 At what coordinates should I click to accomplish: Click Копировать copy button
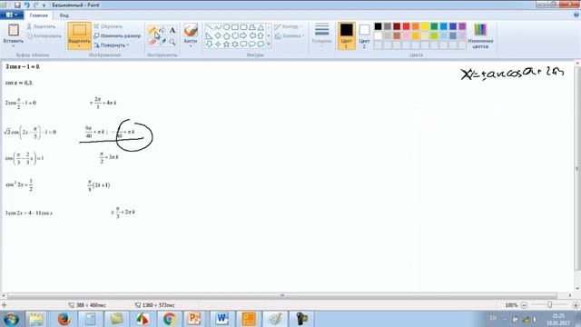click(44, 36)
